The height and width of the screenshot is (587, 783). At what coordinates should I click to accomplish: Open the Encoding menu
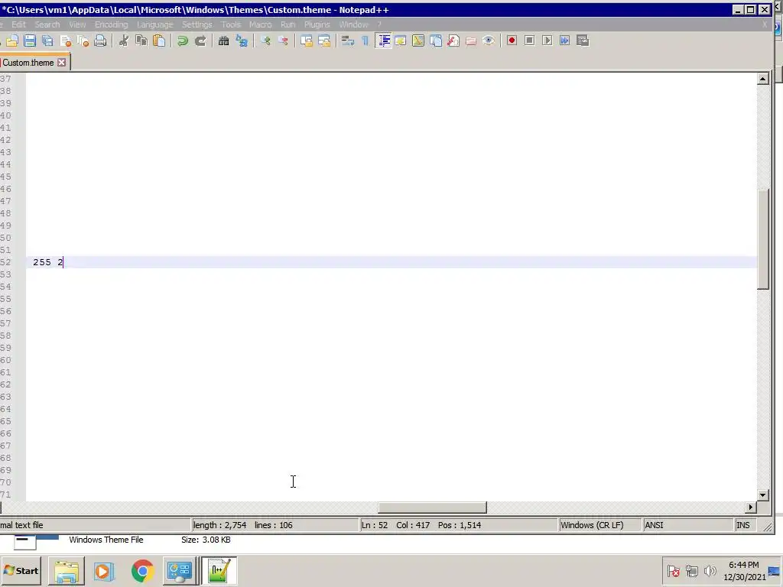[112, 24]
